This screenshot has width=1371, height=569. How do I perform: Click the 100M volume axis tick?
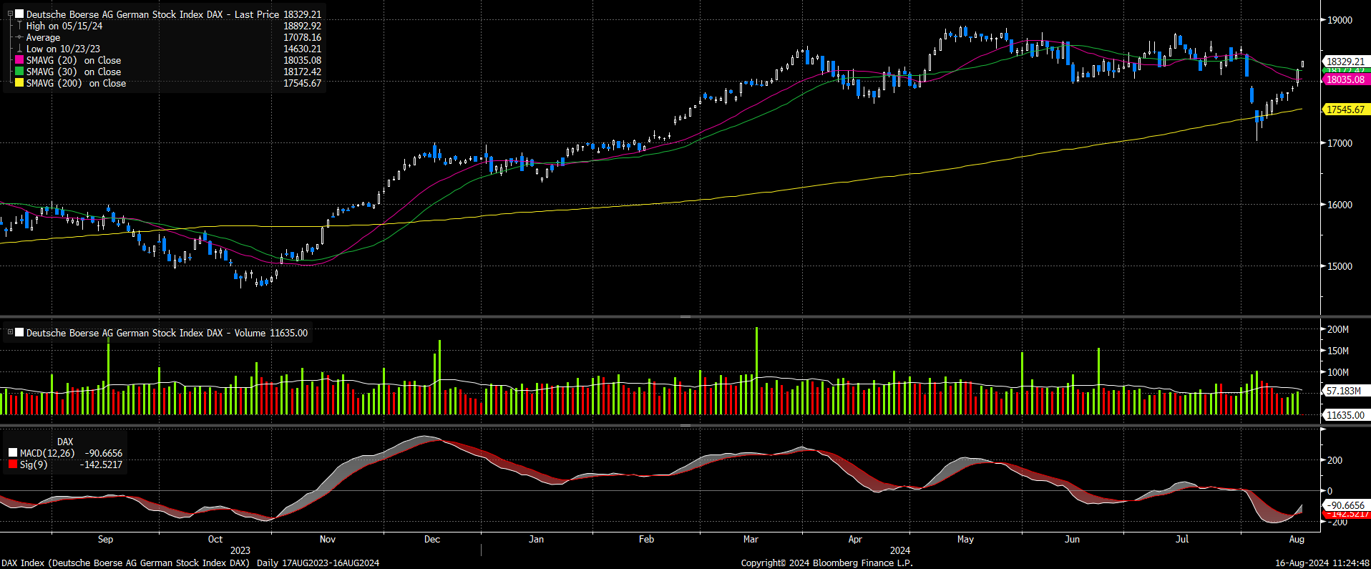coord(1338,372)
